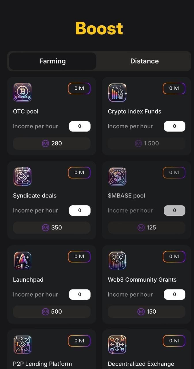Purchase Web3 Community Grants for 150

(x=146, y=312)
